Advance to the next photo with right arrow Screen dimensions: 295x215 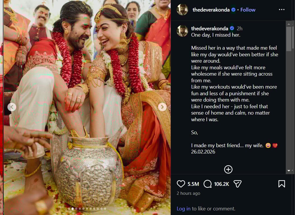tap(162, 107)
